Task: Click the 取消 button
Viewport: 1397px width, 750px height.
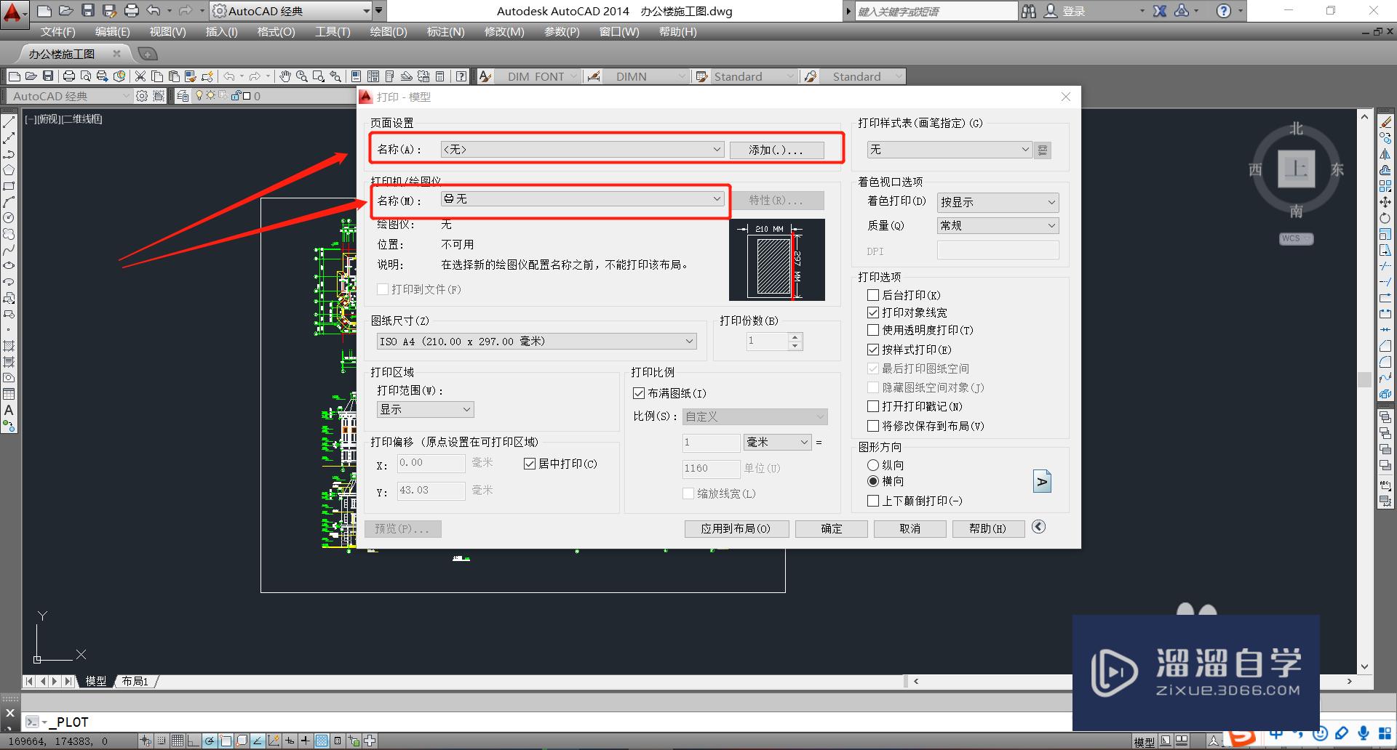Action: [x=910, y=528]
